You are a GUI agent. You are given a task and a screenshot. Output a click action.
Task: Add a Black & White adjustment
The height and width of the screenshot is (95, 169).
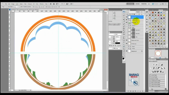pos(159,68)
